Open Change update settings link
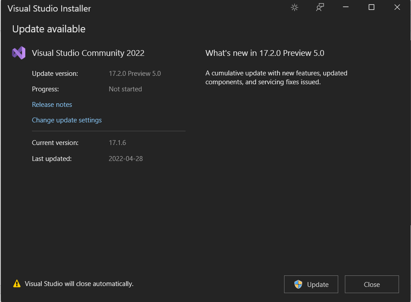 pyautogui.click(x=67, y=120)
